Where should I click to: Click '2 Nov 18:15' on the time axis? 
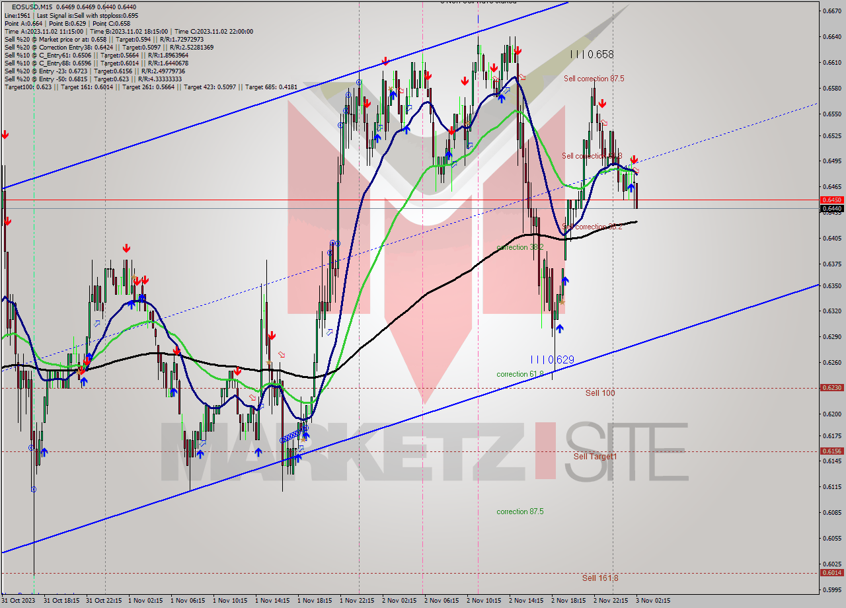click(x=570, y=601)
